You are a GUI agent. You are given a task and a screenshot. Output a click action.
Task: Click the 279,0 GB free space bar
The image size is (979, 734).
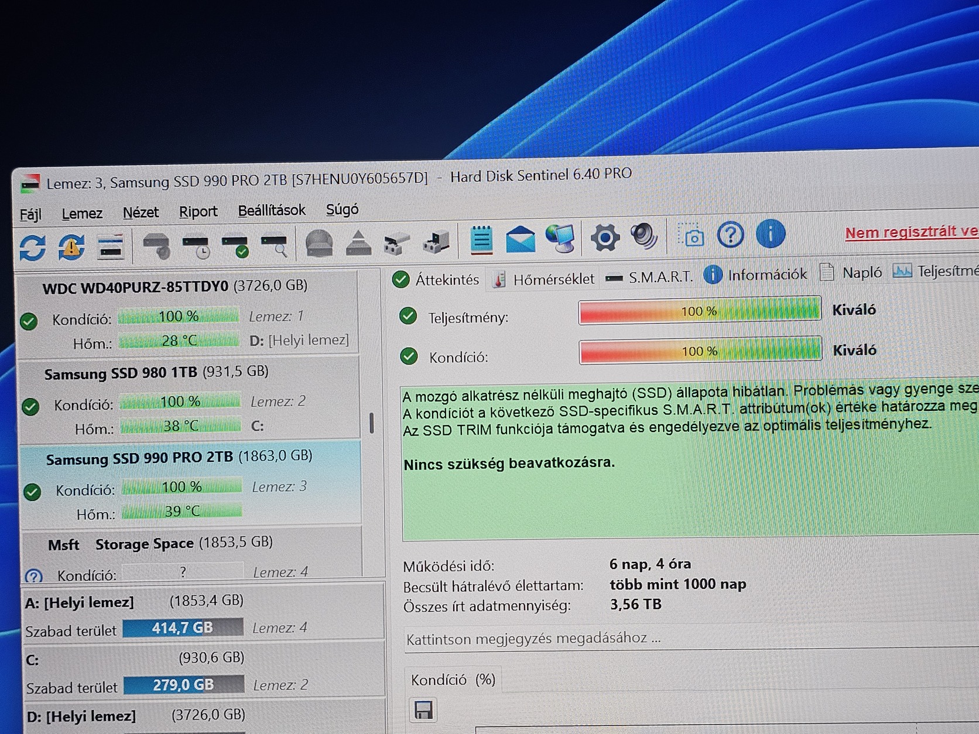point(184,685)
